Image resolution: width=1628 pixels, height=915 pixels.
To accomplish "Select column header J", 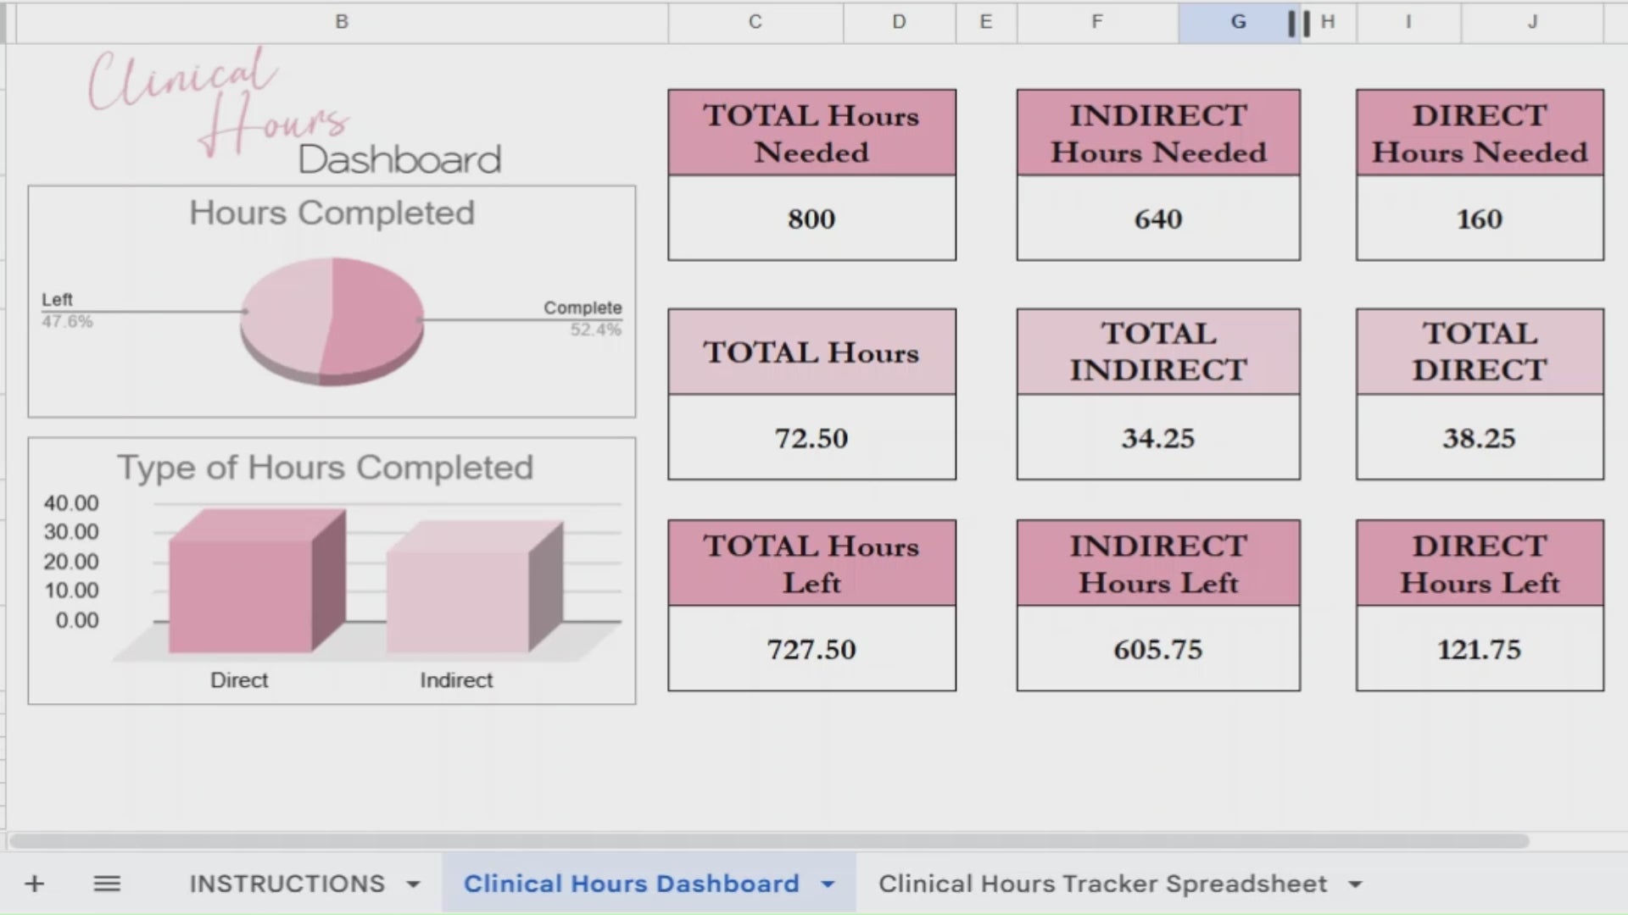I will tap(1530, 22).
